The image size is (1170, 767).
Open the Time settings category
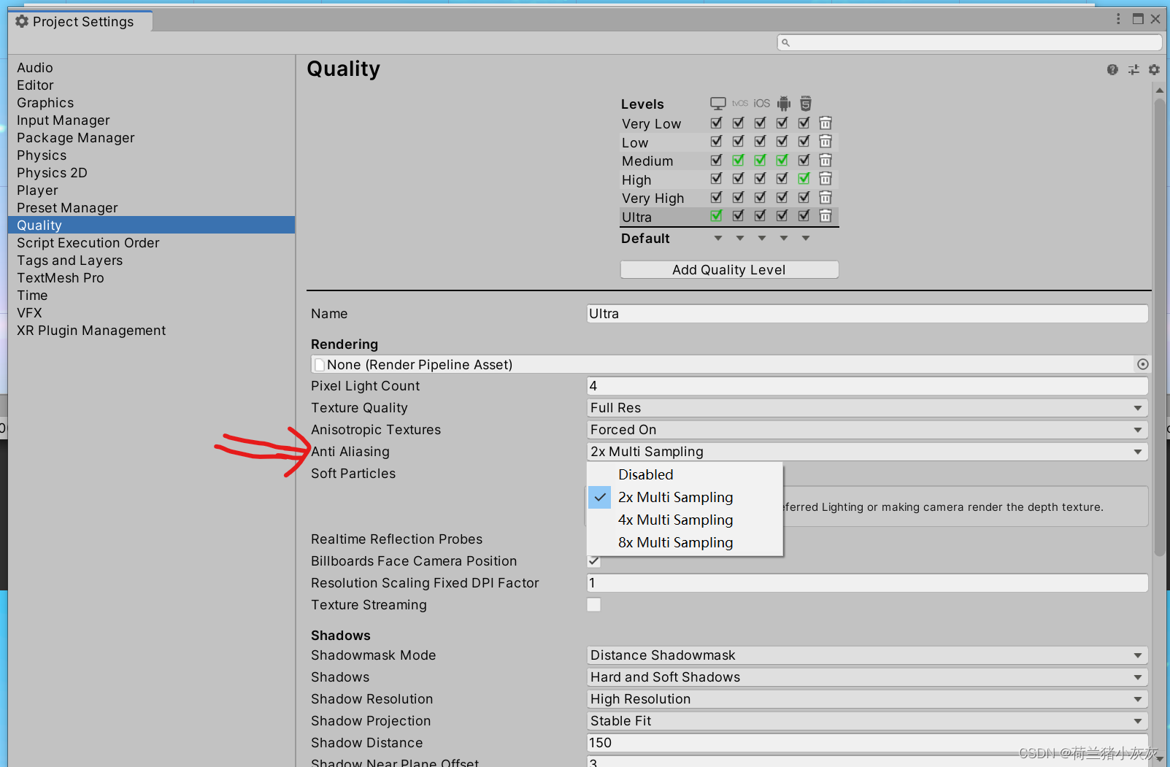click(32, 296)
